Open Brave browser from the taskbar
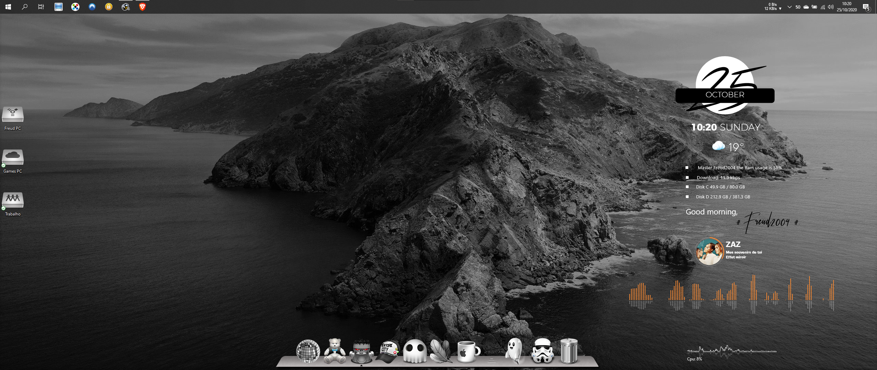This screenshot has height=370, width=877. (x=142, y=7)
